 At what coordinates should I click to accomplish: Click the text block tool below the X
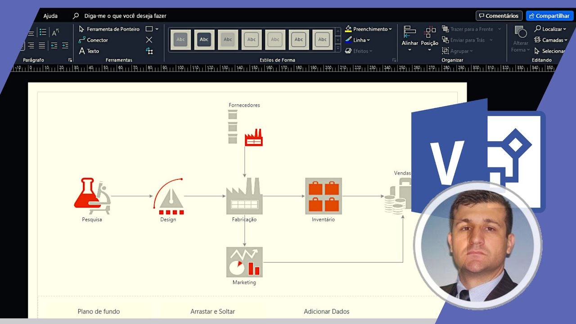pyautogui.click(x=149, y=51)
